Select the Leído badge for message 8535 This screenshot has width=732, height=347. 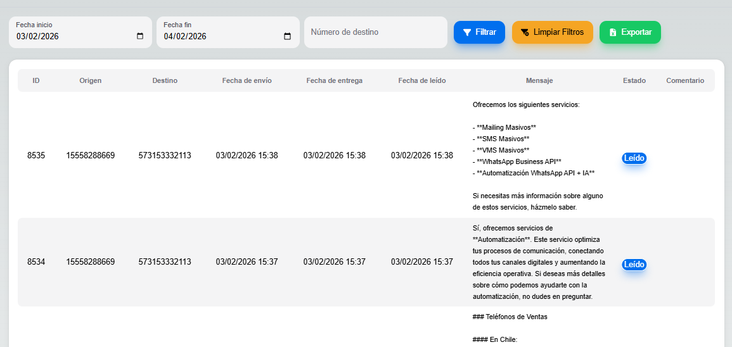tap(634, 158)
